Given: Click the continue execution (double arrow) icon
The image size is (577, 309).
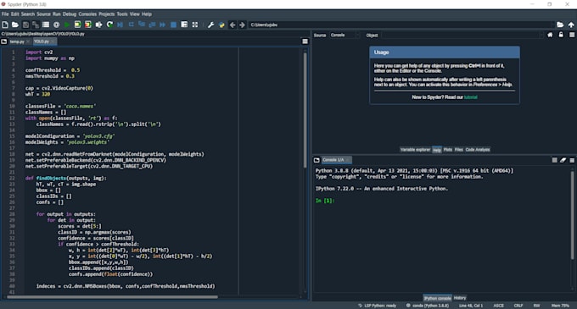Looking at the screenshot, I should click(162, 25).
